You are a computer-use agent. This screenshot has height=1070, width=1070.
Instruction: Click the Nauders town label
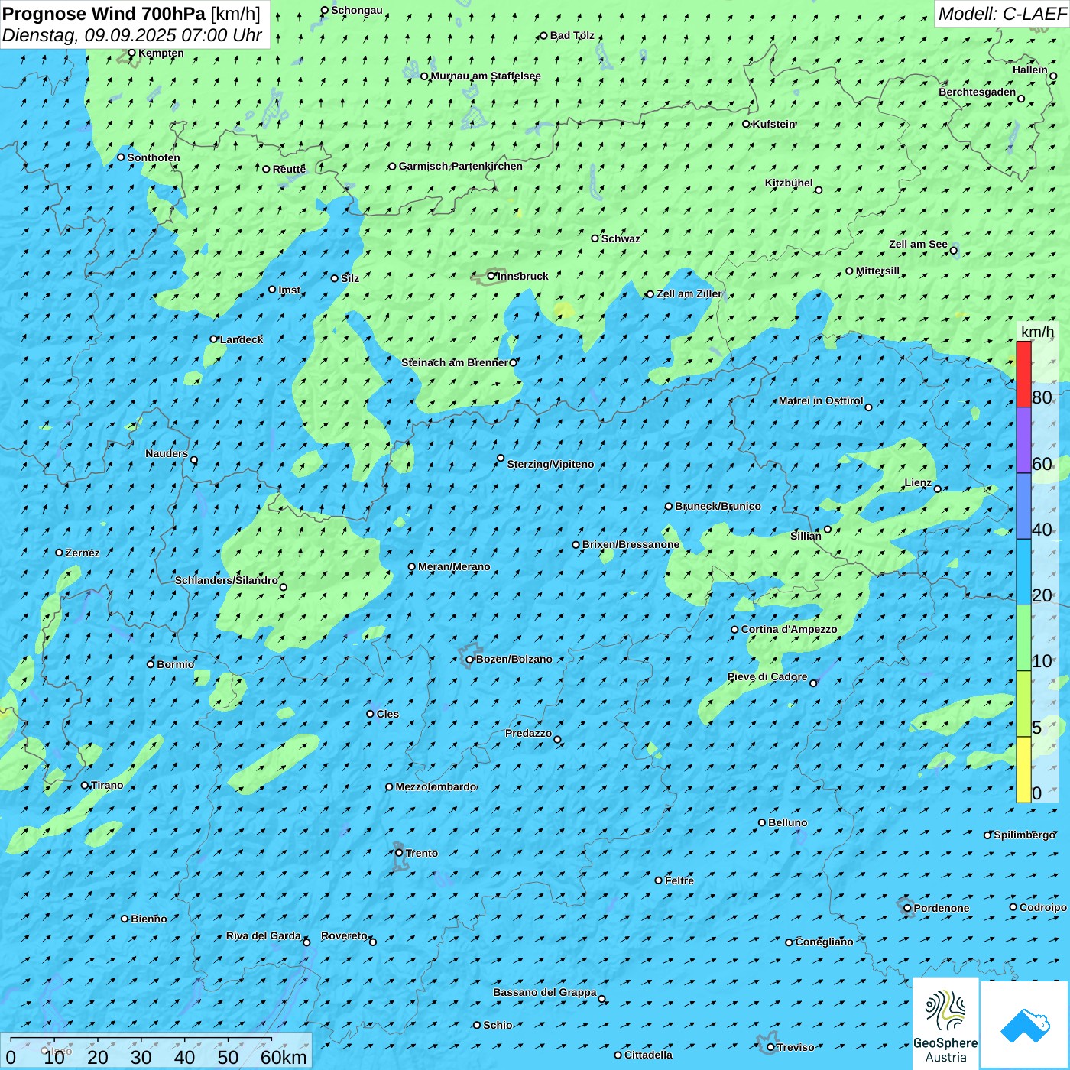click(167, 453)
